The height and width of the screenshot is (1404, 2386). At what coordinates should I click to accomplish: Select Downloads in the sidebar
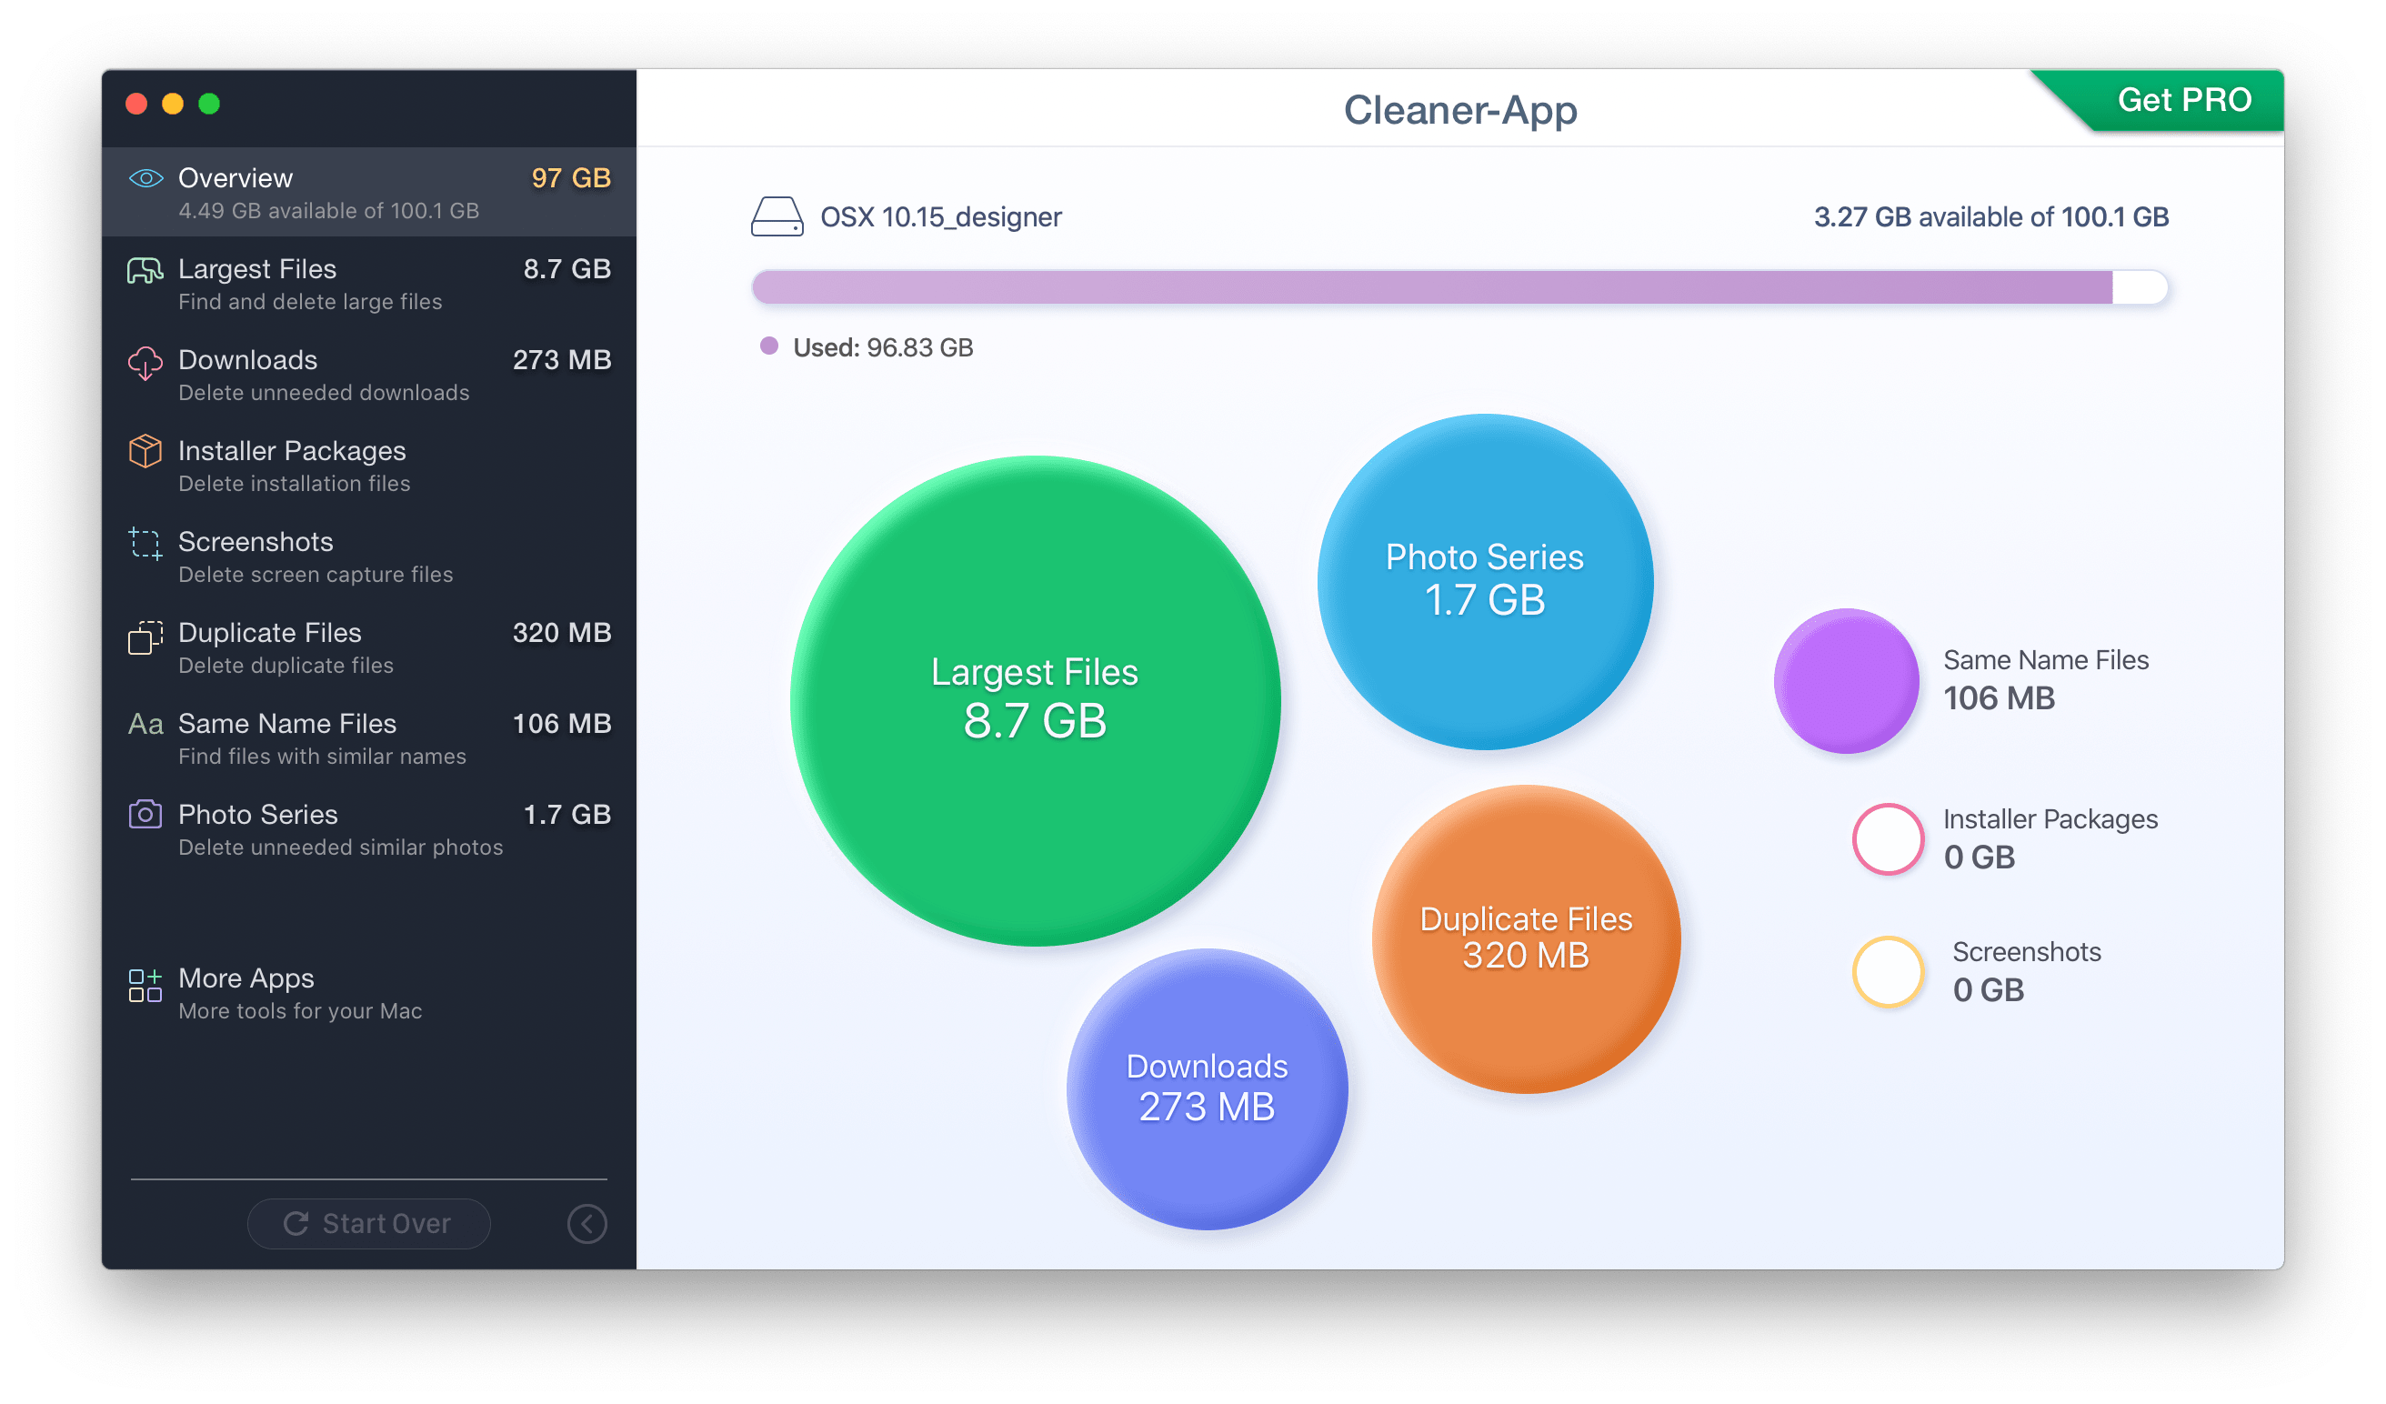(369, 374)
